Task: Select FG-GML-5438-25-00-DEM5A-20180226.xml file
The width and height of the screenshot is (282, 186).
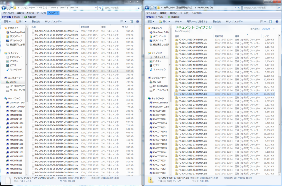Action: [82, 75]
